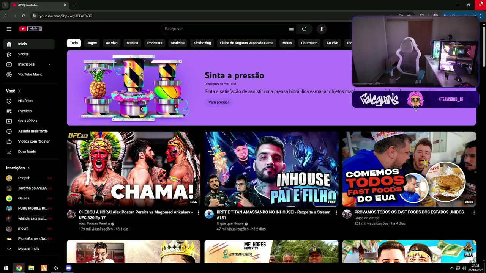
Task: Play the COMEMOS TODOS FAST FOODS thumbnail
Action: click(409, 169)
